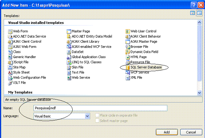Viewport: 205px width, 138px height.
Task: Select the 'SQL Server Database' label
Action: pos(146,67)
